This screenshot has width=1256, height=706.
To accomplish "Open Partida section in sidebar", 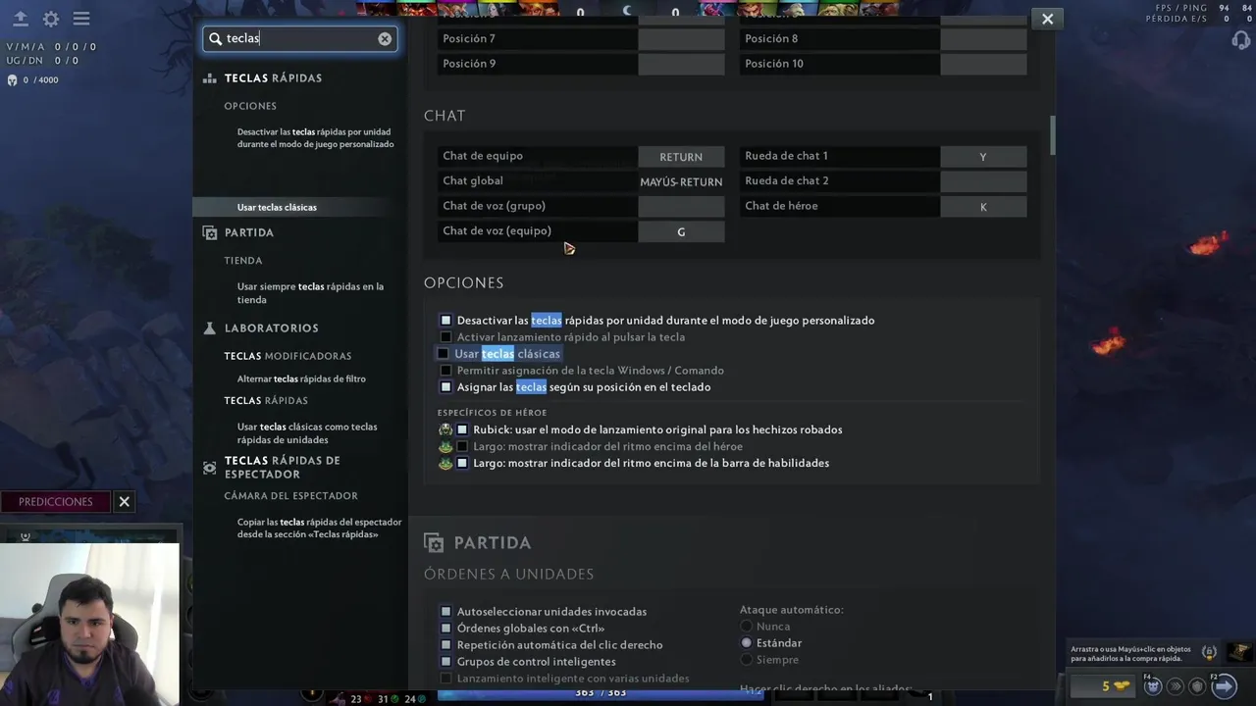I will pyautogui.click(x=249, y=232).
